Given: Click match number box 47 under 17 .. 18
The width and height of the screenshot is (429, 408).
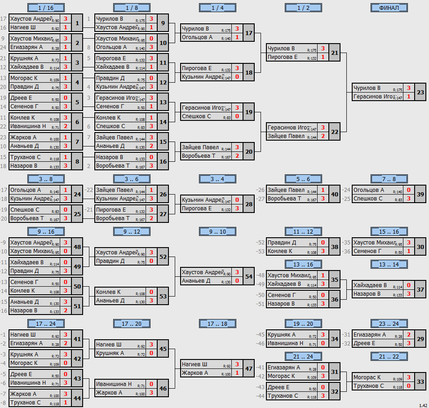Looking at the screenshot, I should pyautogui.click(x=249, y=368).
